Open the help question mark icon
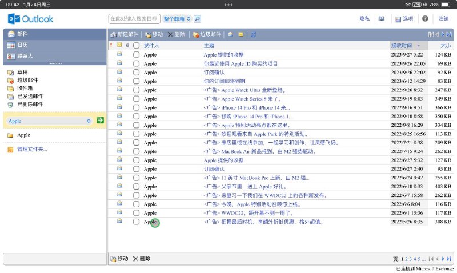457x273 pixels. 425,19
